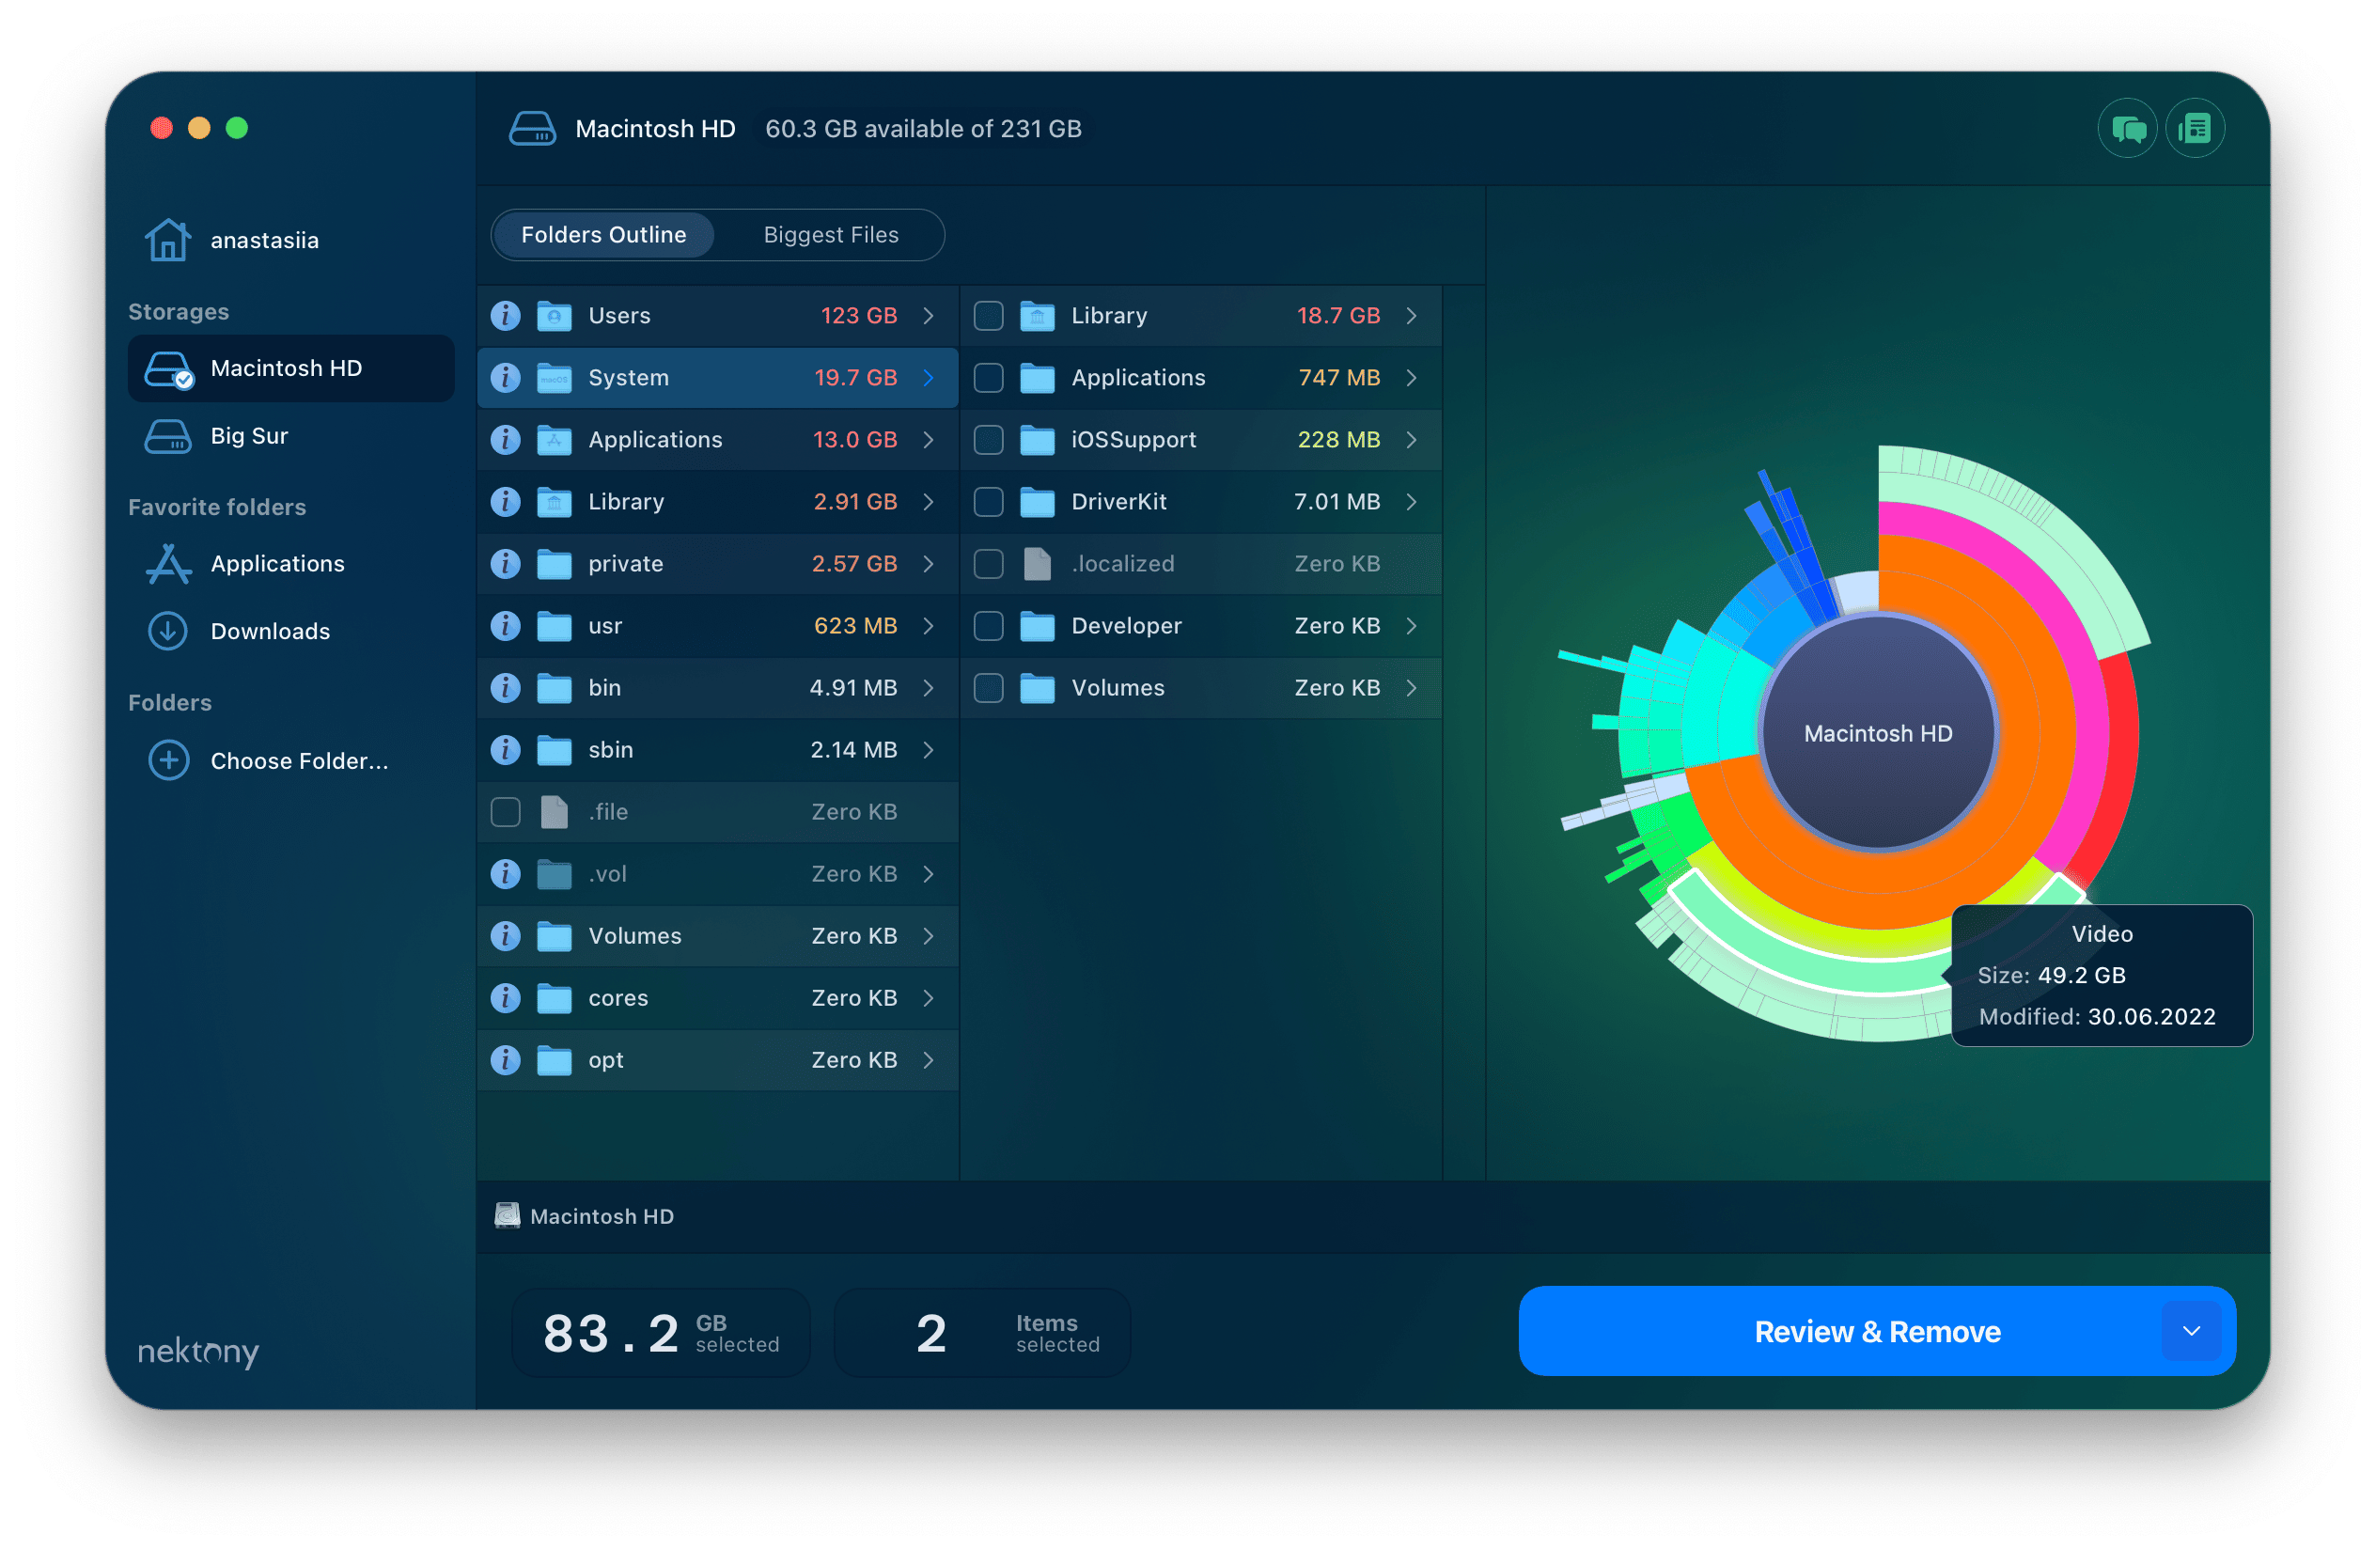Select the bin 4.91 MB row
Viewport: 2376px width, 1549px height.
[x=717, y=688]
